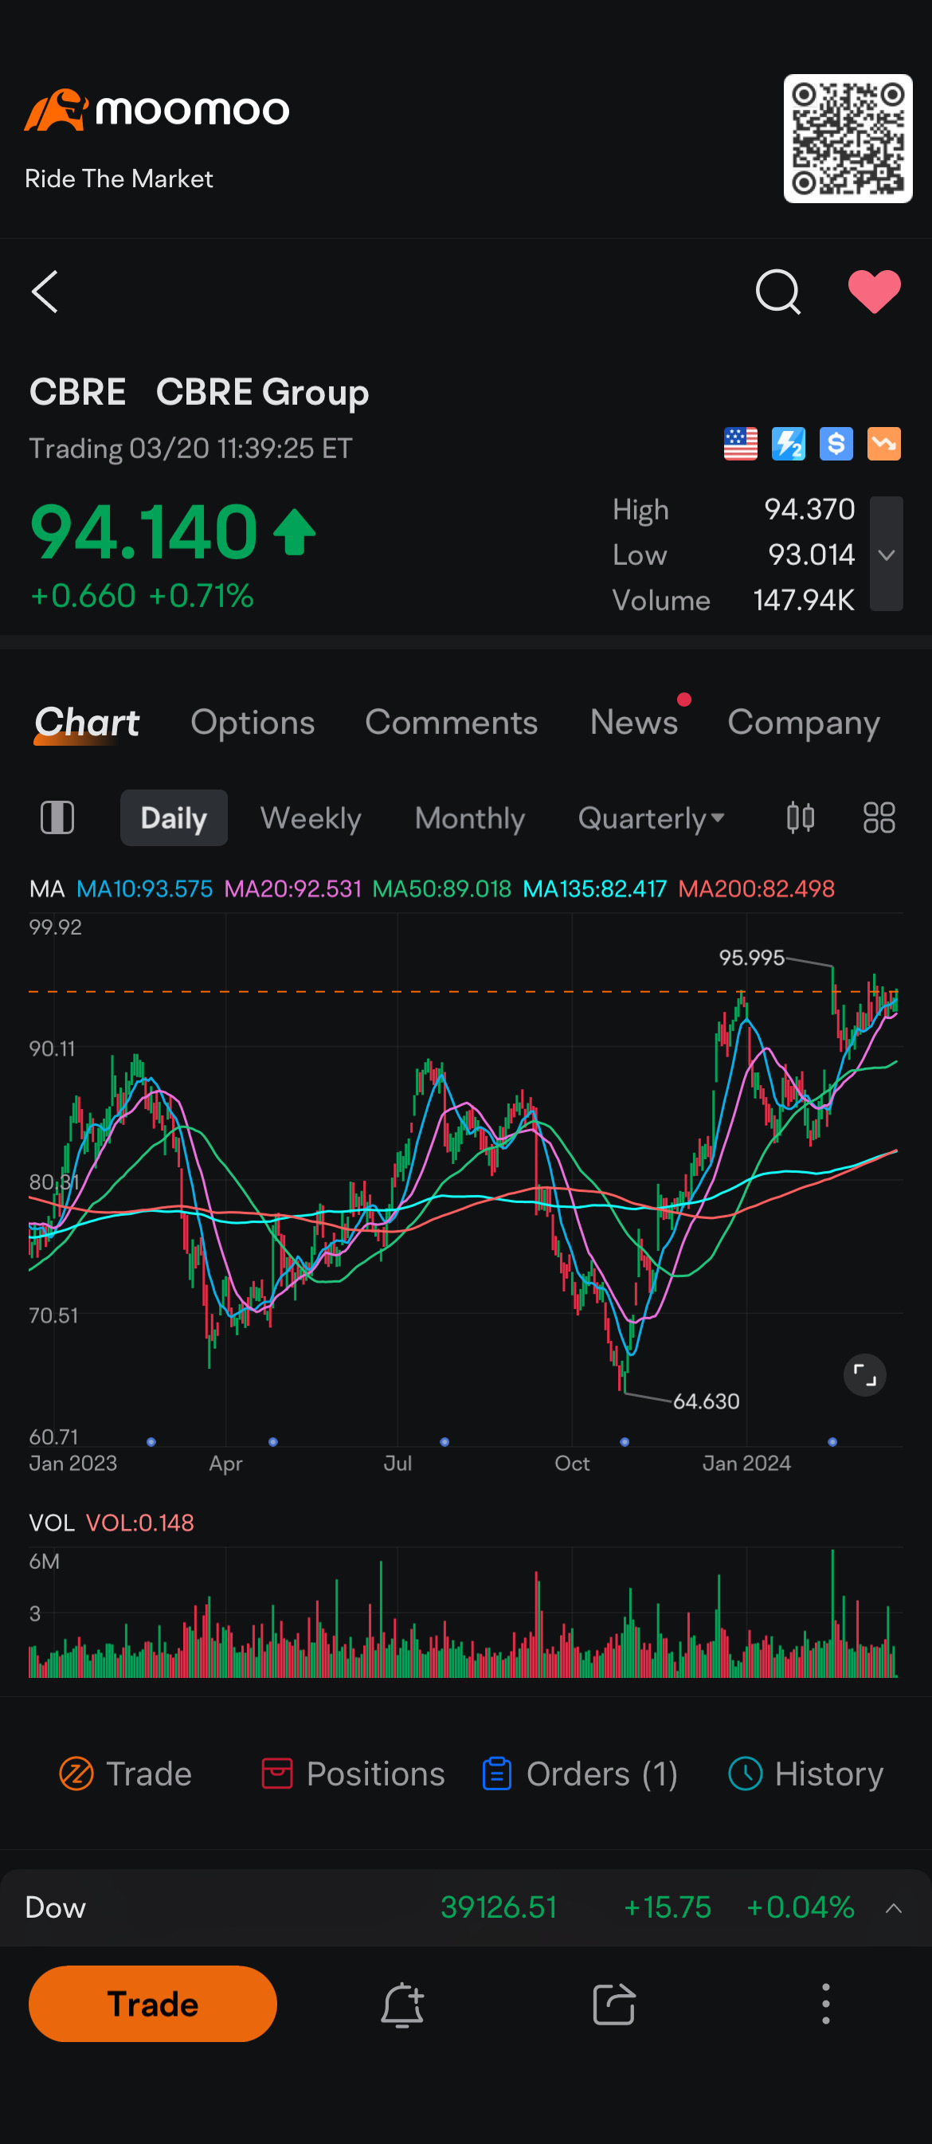Tap the moomoo logo
The height and width of the screenshot is (2144, 932).
click(156, 111)
